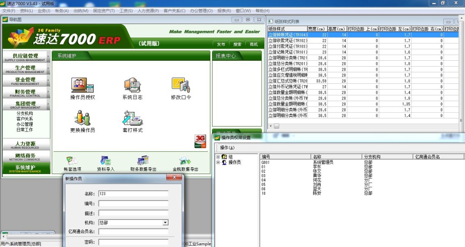Open the 业务(J) menu

coord(44,10)
